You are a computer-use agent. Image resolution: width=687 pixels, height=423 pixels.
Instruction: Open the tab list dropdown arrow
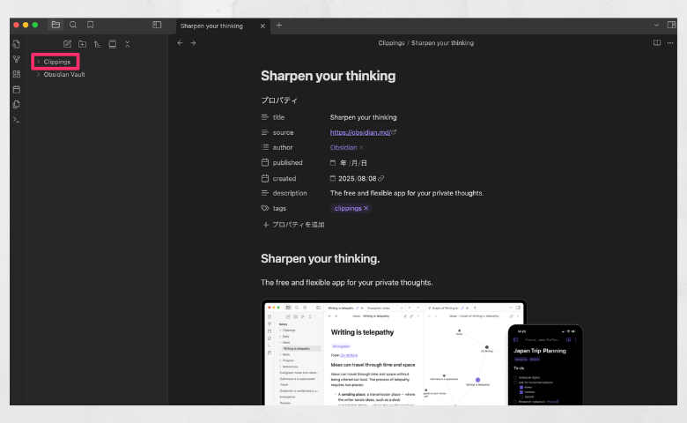click(x=656, y=26)
